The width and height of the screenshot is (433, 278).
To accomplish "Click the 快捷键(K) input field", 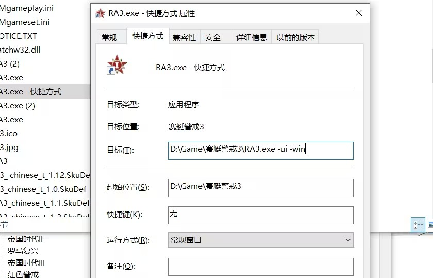I will coord(260,215).
